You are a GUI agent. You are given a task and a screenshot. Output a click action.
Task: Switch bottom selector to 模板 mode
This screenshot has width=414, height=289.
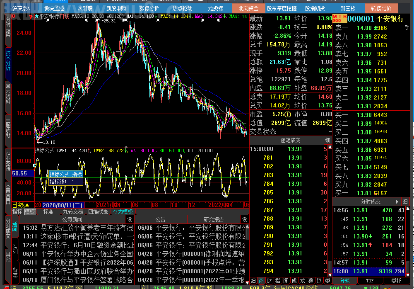coord(29,212)
